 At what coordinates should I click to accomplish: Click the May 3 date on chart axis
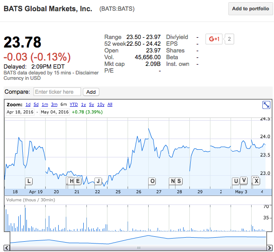point(241,192)
